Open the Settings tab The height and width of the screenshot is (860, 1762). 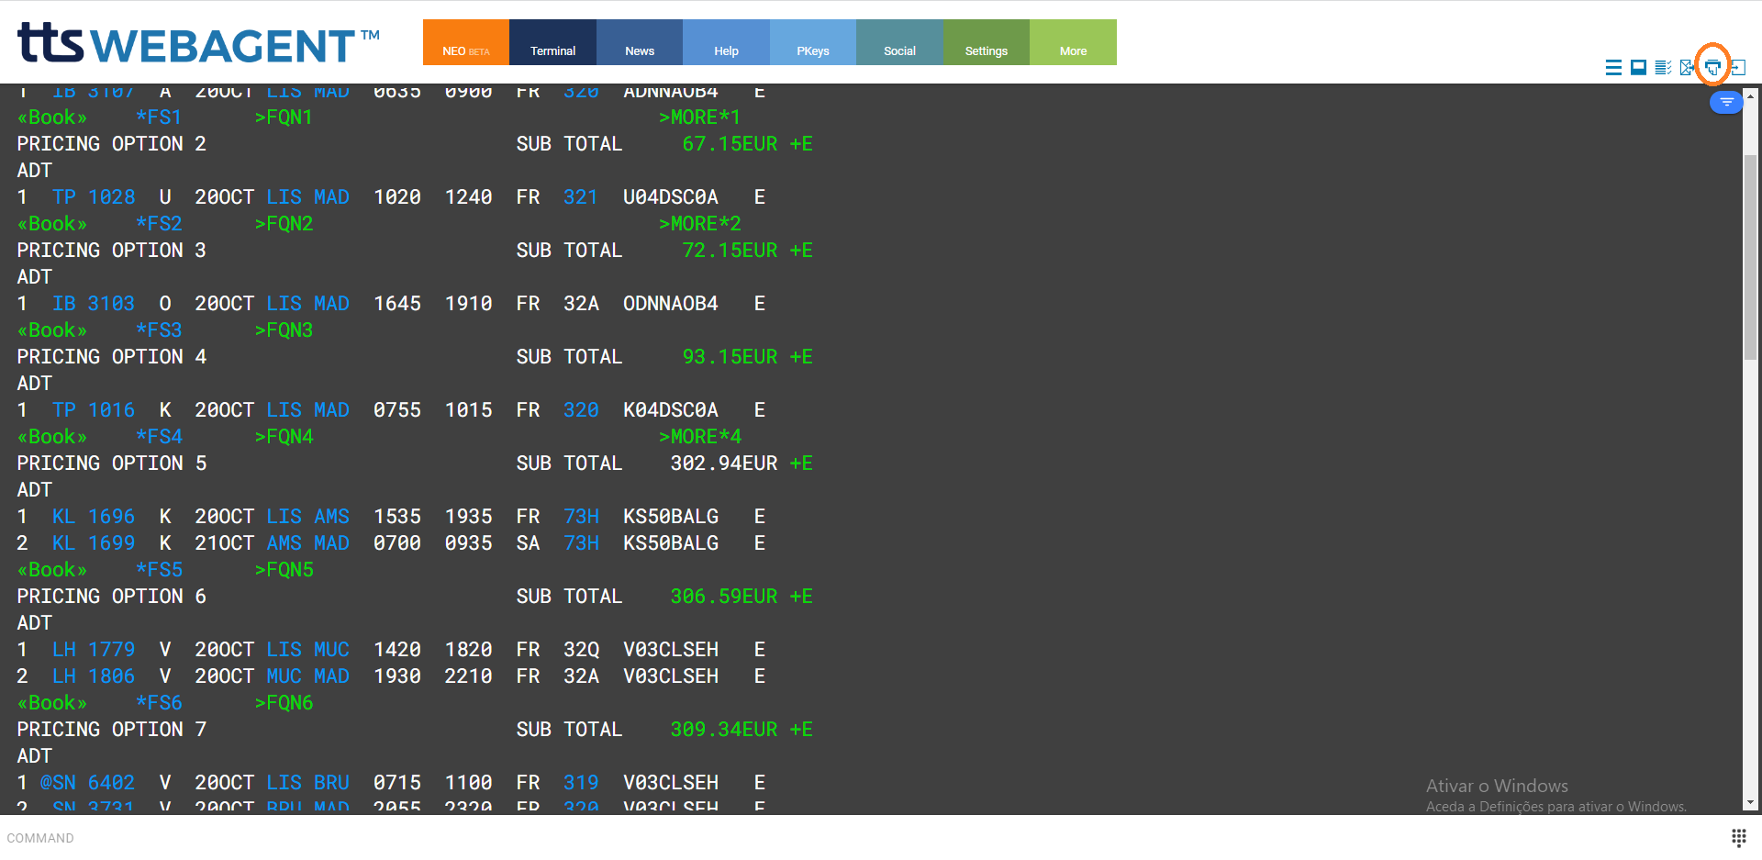[x=986, y=42]
